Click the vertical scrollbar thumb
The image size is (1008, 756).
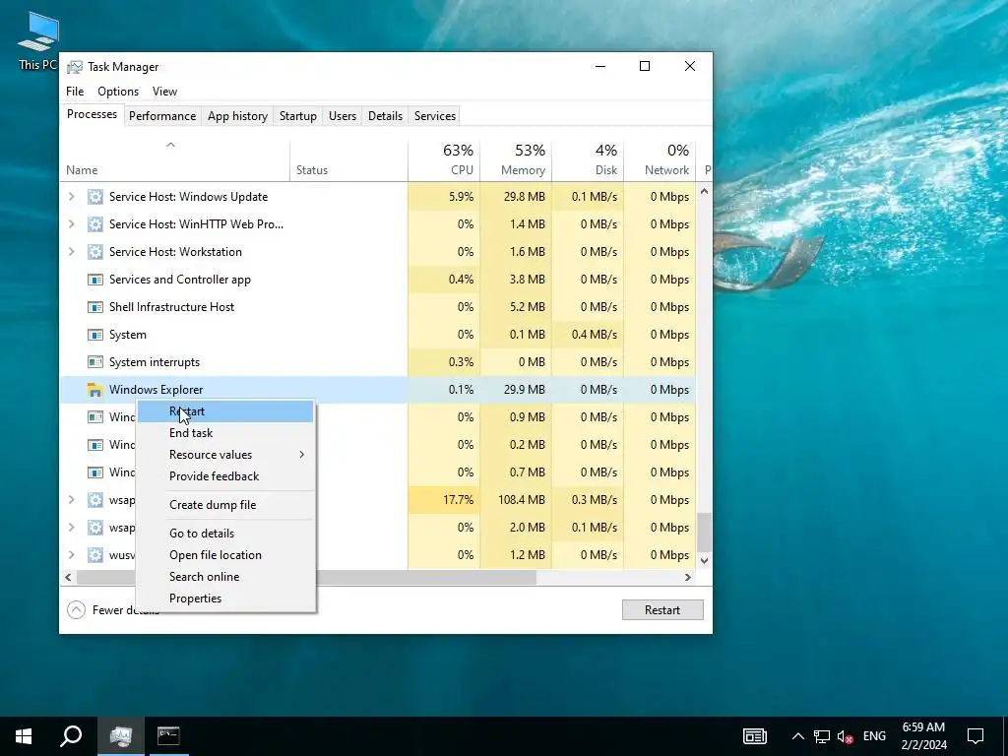705,532
